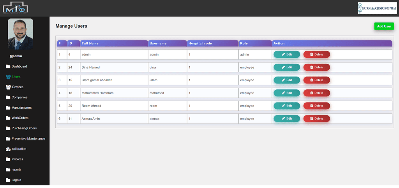399x188 pixels.
Task: Open the Companies menu item
Action: point(19,97)
